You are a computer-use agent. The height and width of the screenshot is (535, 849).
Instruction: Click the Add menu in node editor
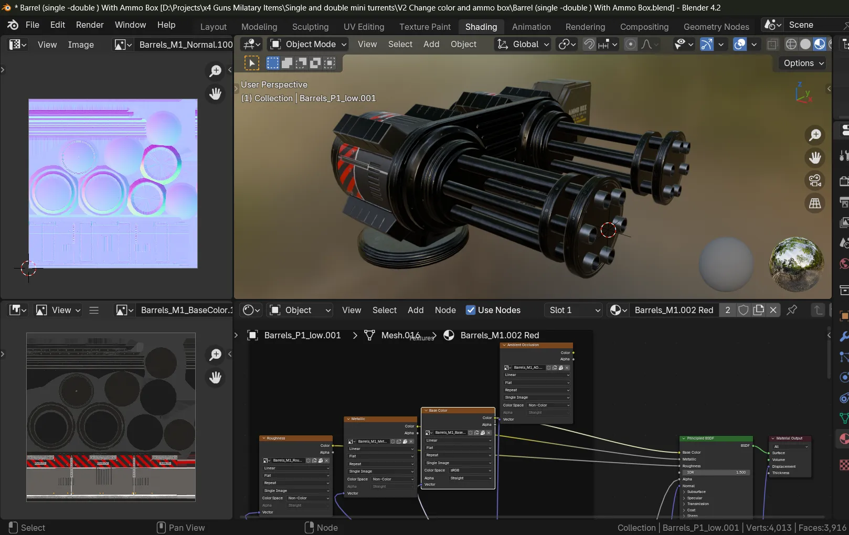(x=415, y=310)
